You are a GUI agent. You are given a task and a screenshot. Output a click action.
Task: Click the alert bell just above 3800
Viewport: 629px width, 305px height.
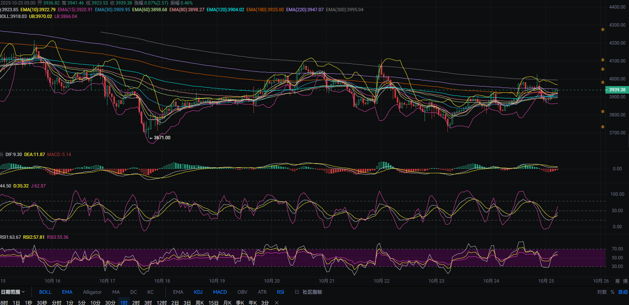point(602,112)
